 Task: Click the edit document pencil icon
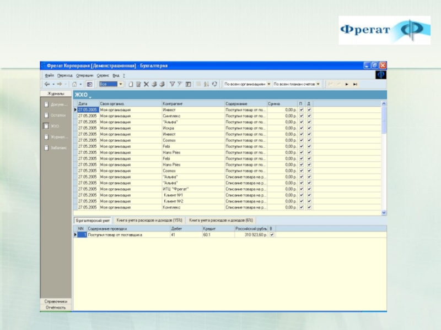coord(138,84)
